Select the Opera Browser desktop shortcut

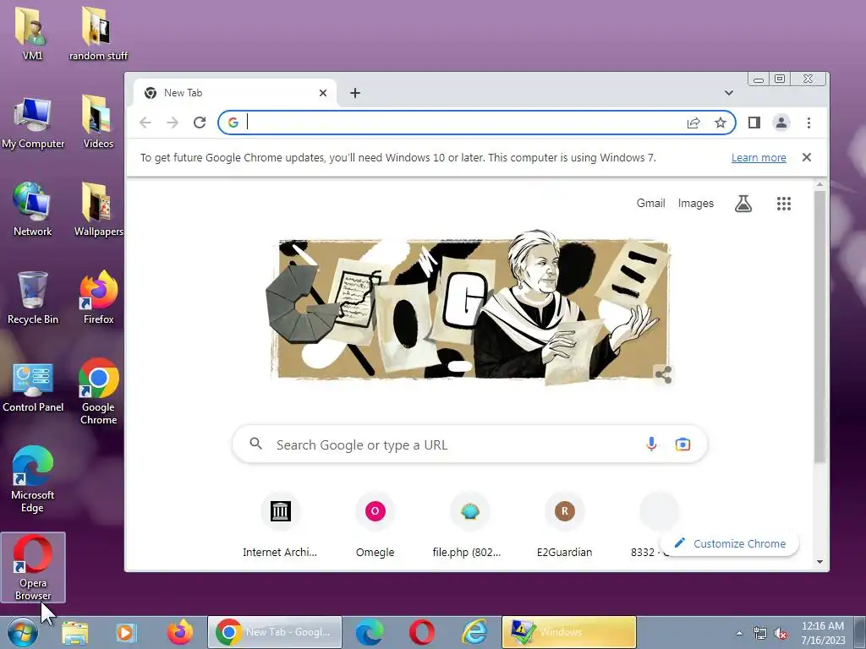click(33, 567)
